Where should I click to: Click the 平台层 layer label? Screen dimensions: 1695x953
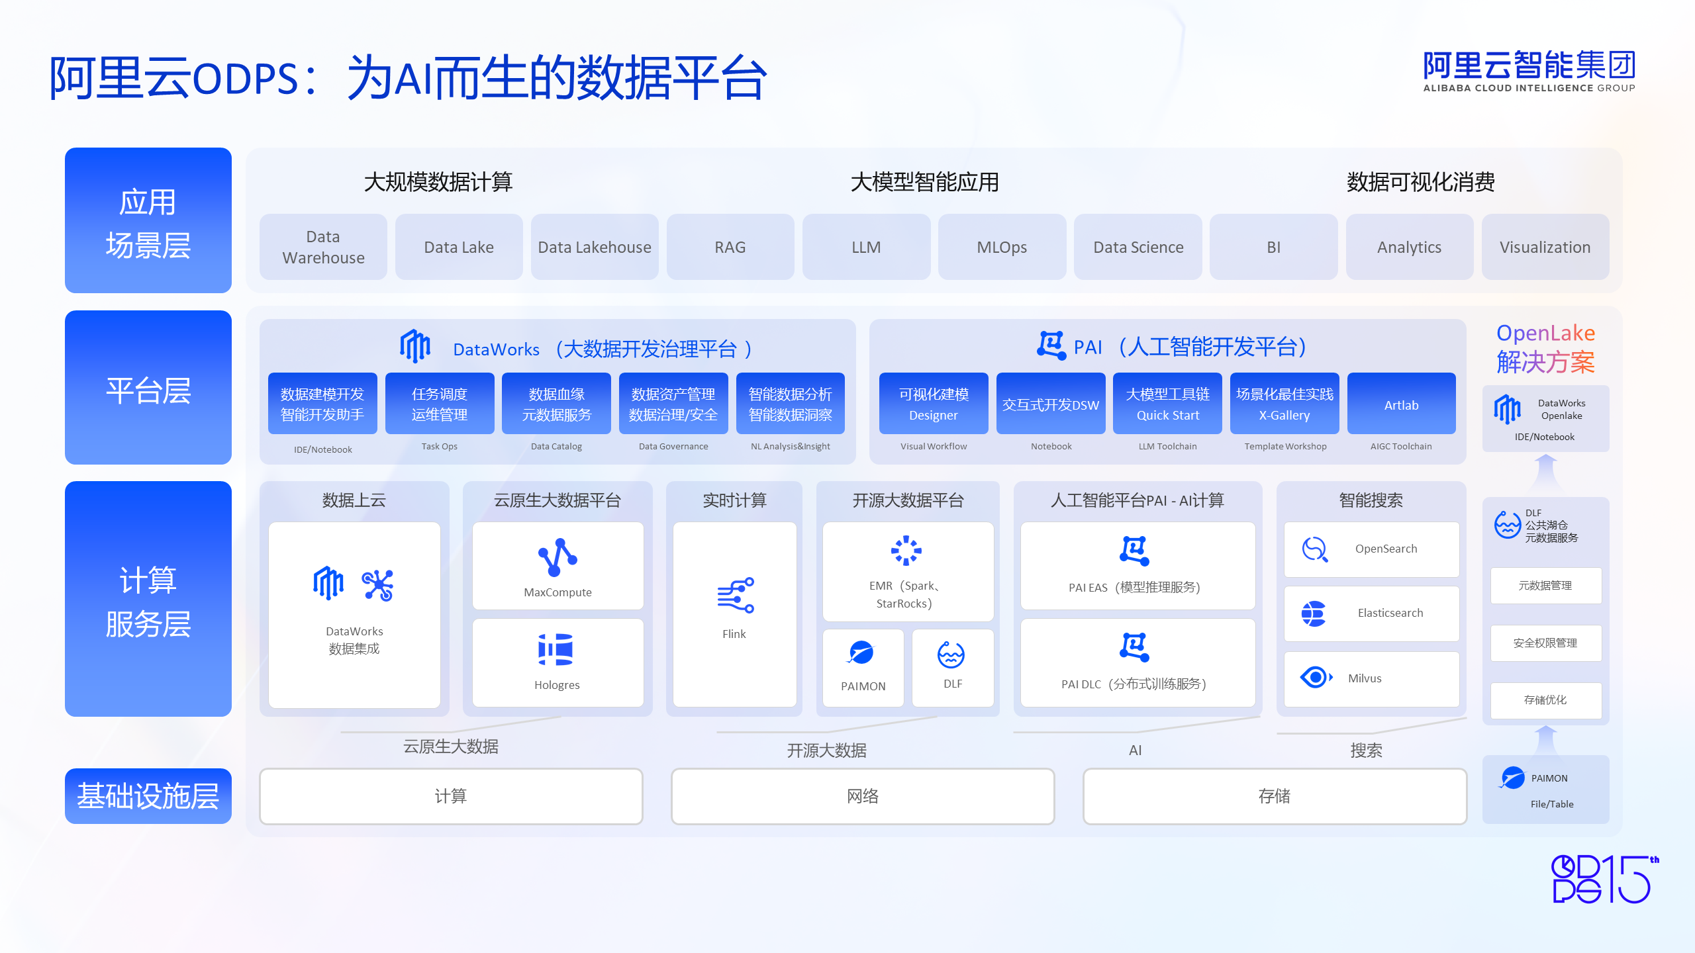[x=148, y=388]
